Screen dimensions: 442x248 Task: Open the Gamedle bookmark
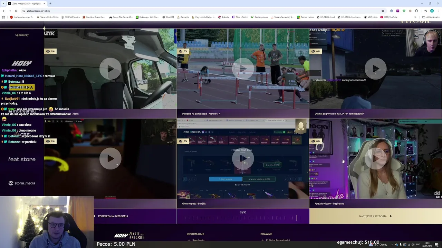[x=183, y=17]
